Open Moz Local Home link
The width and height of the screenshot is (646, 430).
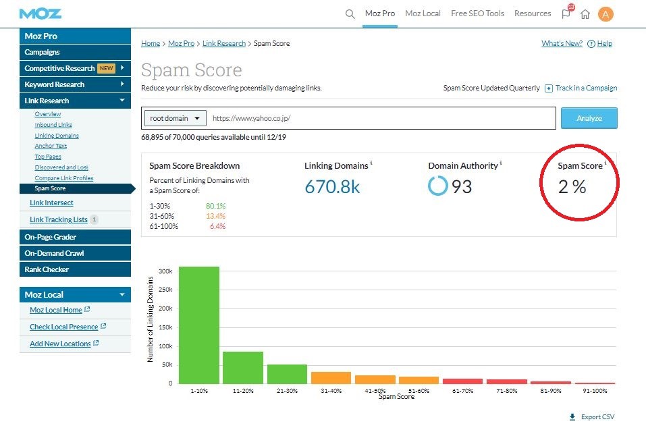[x=55, y=310]
